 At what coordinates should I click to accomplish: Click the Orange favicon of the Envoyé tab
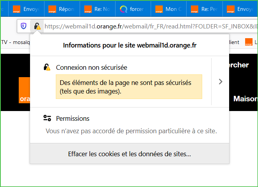coord(17,9)
